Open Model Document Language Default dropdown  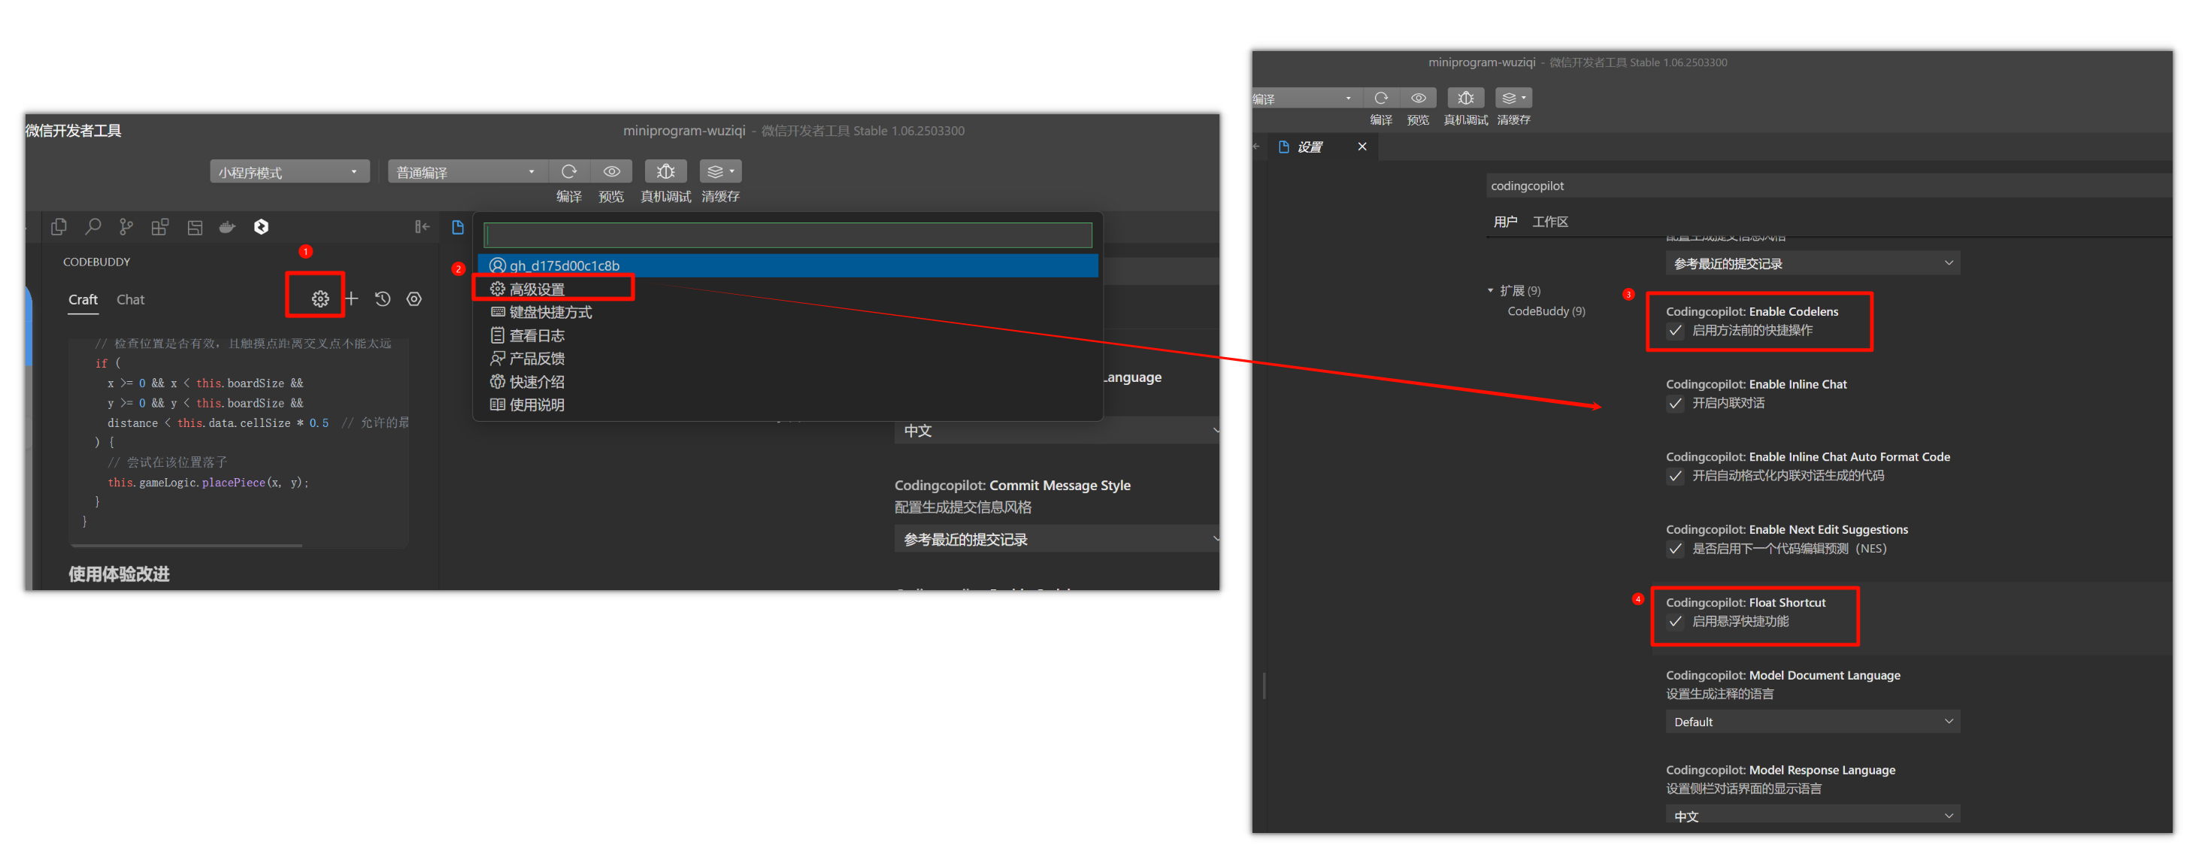tap(1812, 722)
